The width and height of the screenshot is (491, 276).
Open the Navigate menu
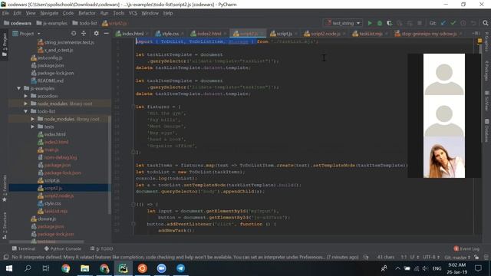click(x=49, y=13)
